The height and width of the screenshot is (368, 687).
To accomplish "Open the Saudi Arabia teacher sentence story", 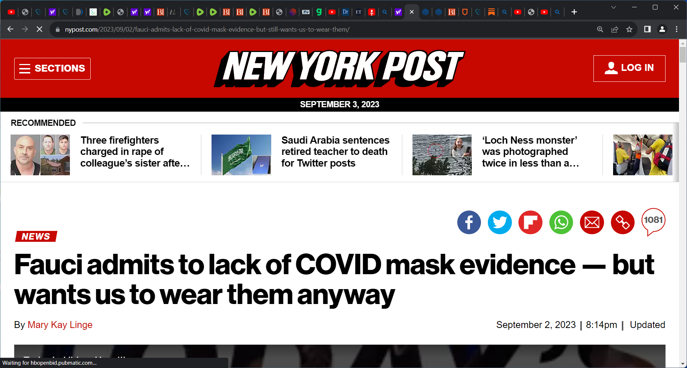I will (x=335, y=152).
